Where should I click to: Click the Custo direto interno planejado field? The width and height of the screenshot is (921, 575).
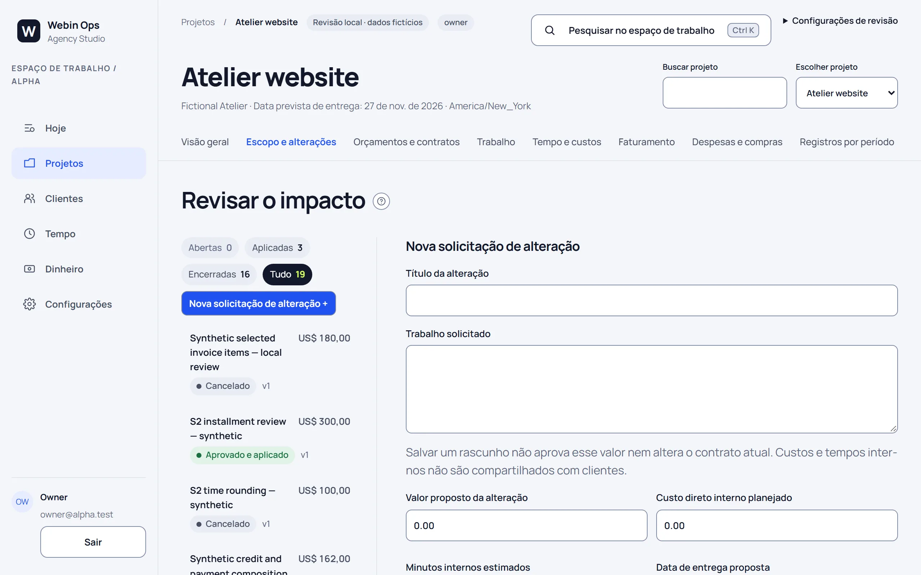pyautogui.click(x=776, y=525)
